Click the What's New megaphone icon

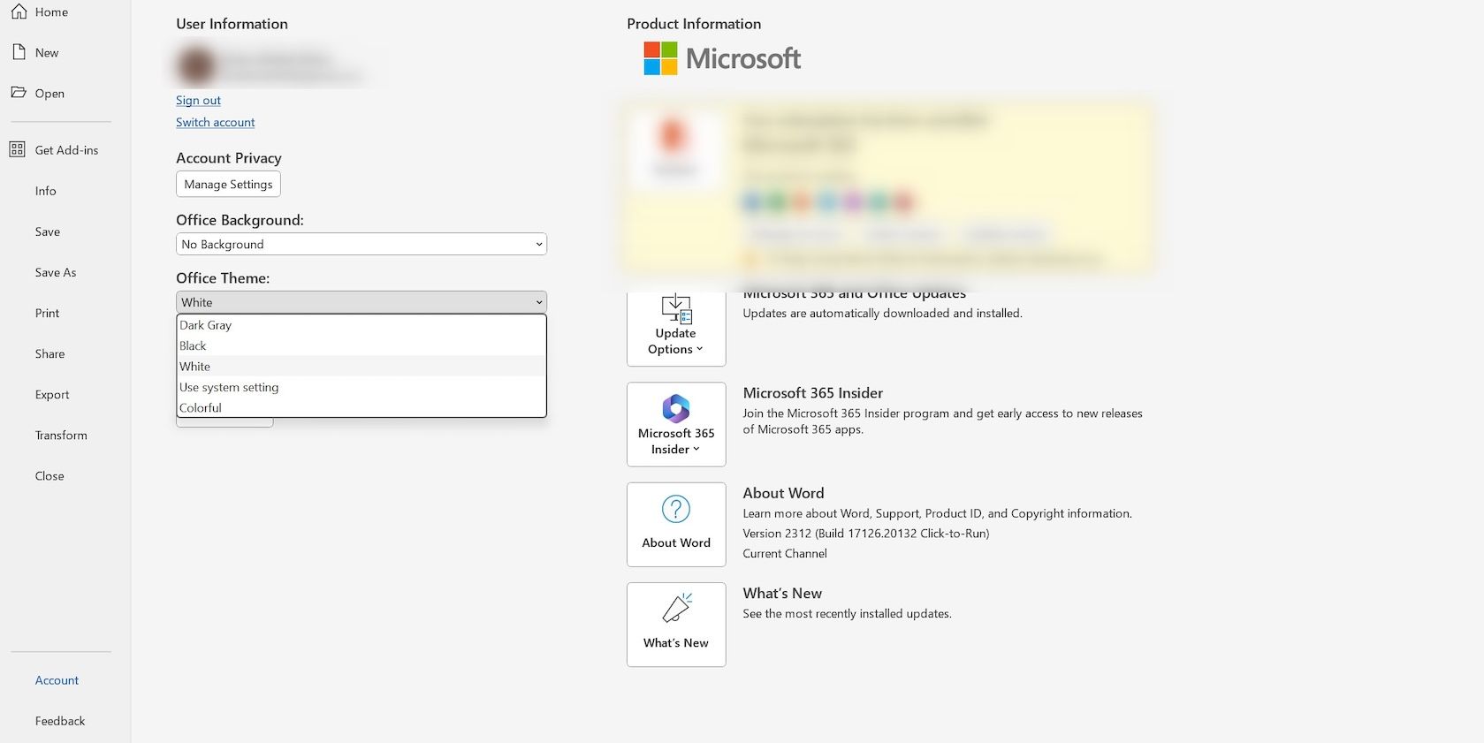[675, 609]
